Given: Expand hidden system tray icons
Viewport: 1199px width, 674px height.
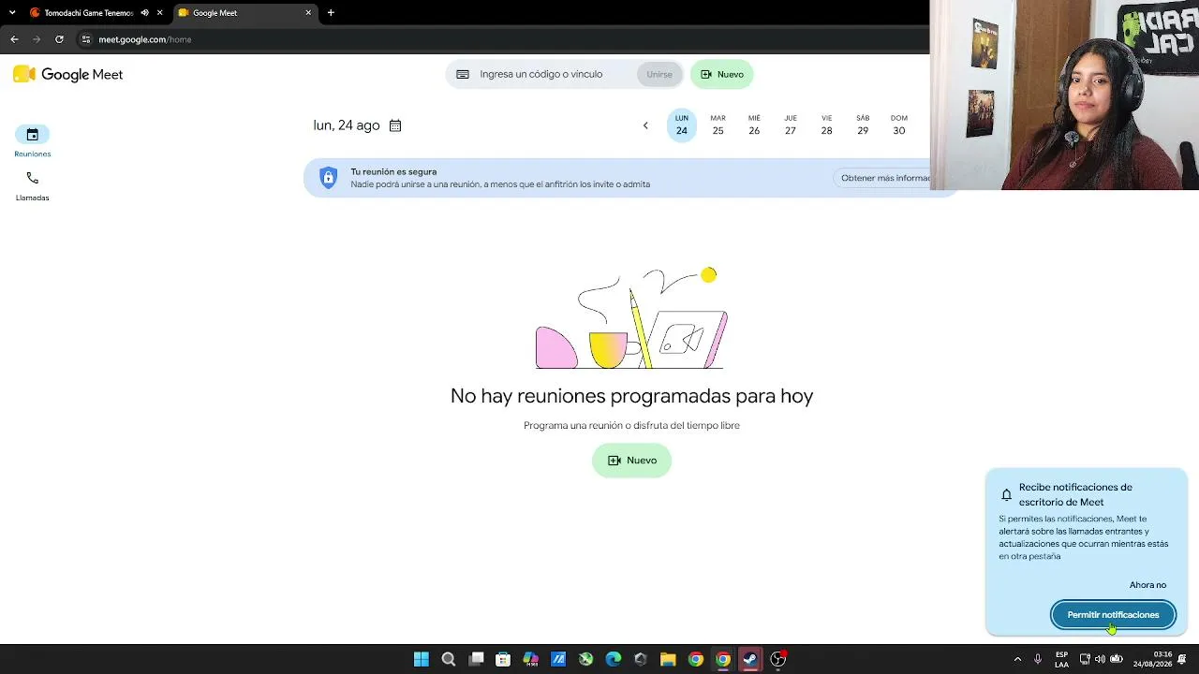Looking at the screenshot, I should point(1017,659).
